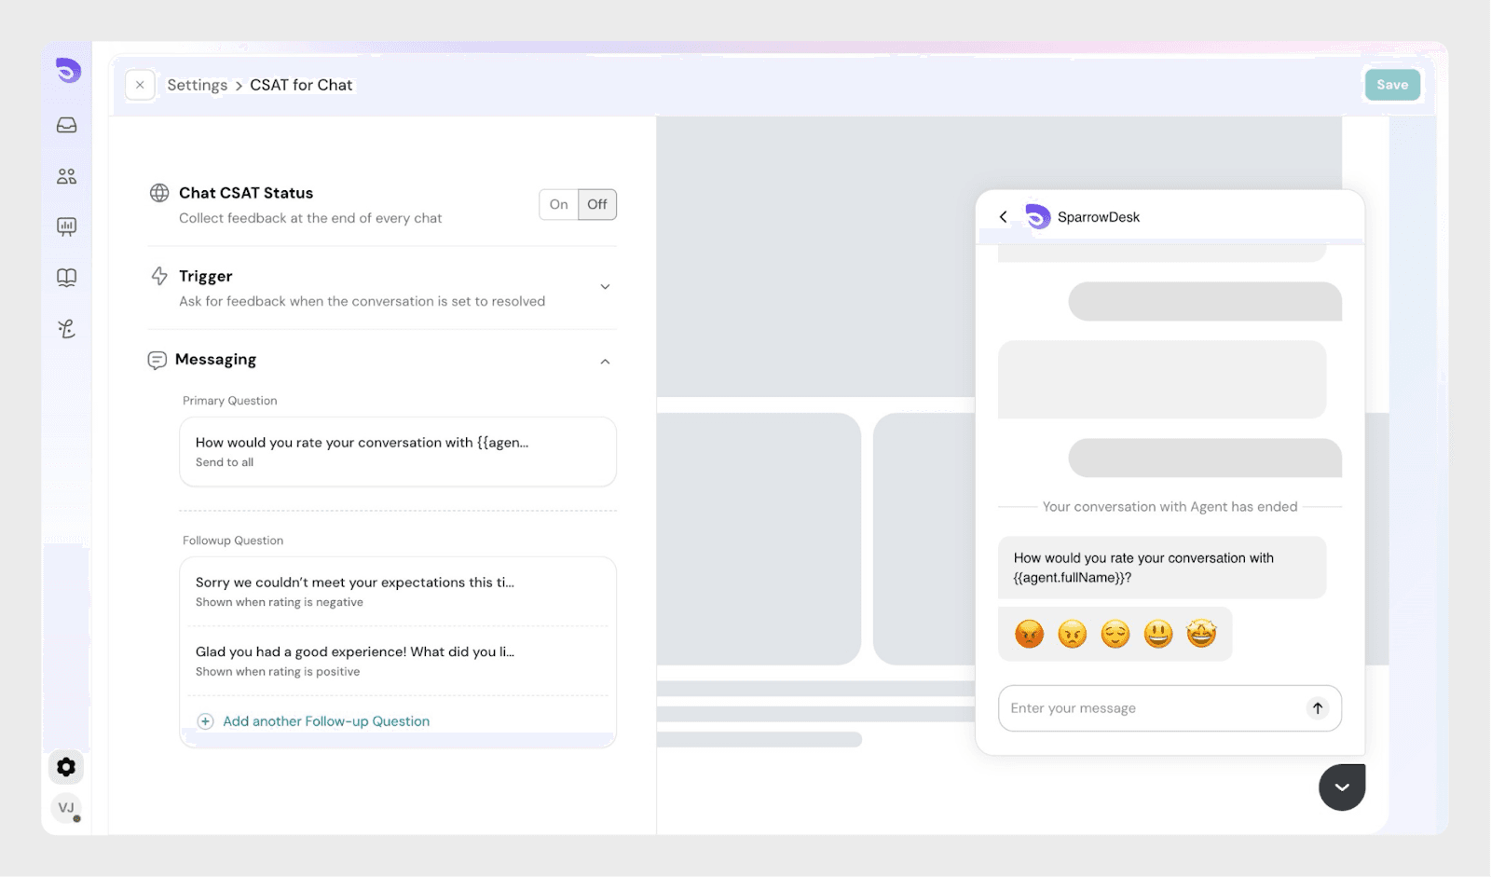Open the knowledge base book icon

coord(67,278)
